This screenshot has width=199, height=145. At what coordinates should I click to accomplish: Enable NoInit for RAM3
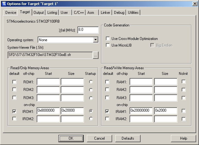184,98
